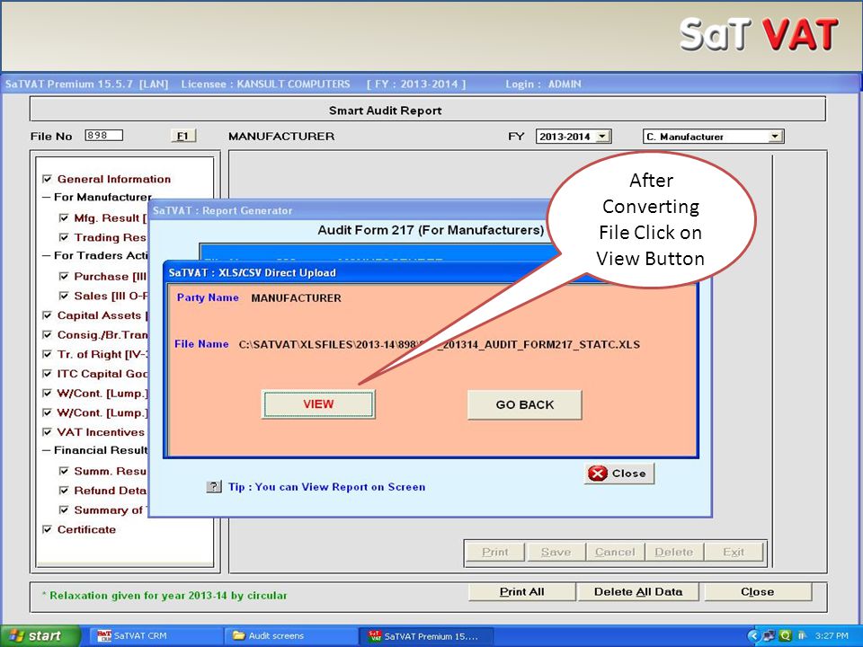The height and width of the screenshot is (647, 863).
Task: Toggle Trading Result checkbox
Action: (64, 237)
